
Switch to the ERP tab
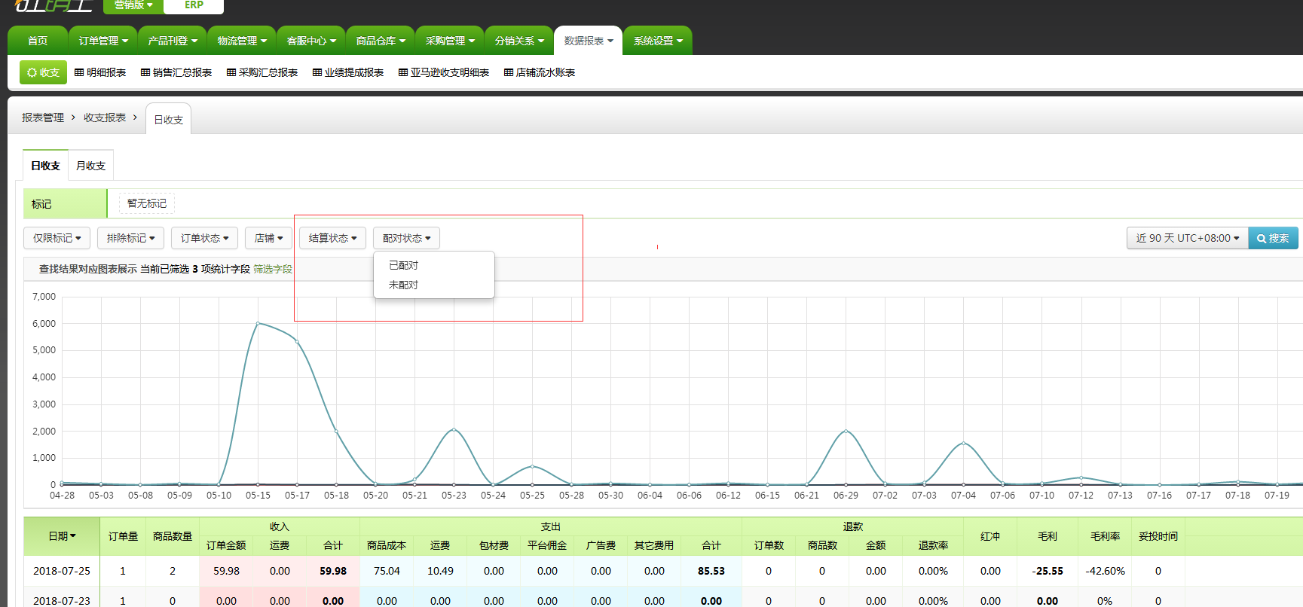194,5
